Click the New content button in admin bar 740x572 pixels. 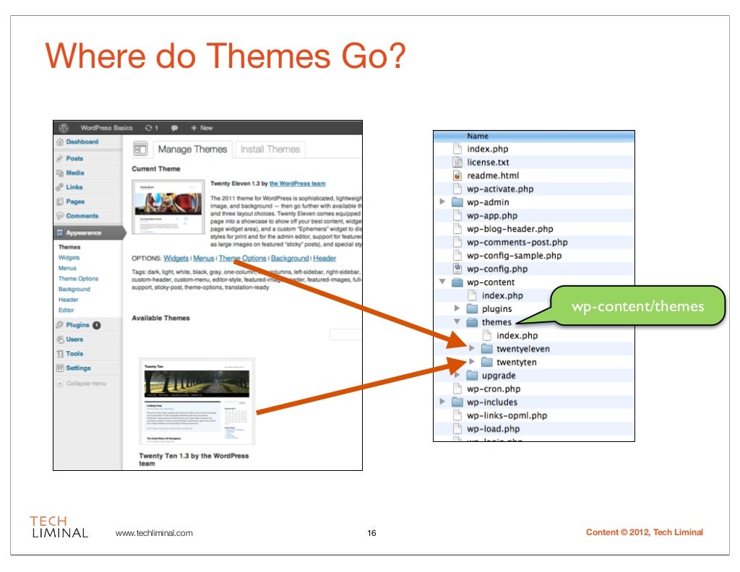(x=202, y=128)
